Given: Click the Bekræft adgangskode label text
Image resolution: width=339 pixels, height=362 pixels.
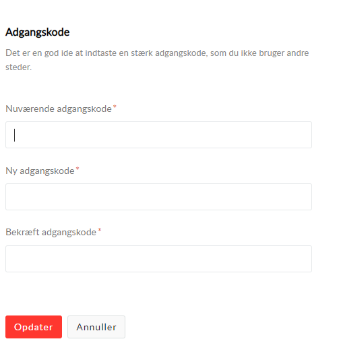Looking at the screenshot, I should 51,233.
